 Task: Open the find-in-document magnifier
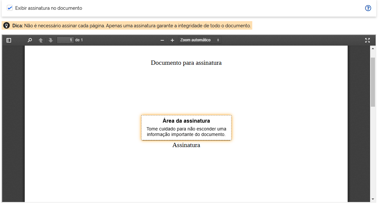point(30,40)
